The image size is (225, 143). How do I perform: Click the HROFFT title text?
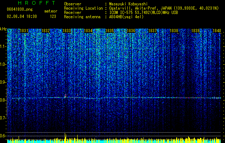coord(36,3)
